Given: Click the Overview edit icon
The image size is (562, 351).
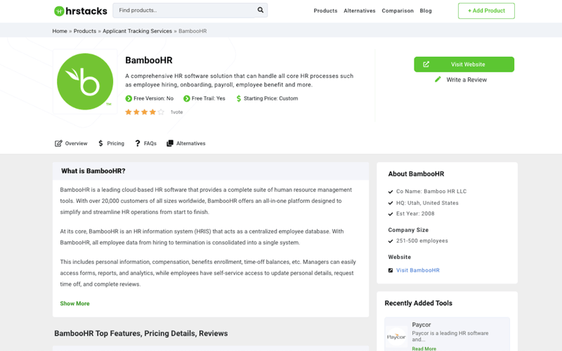Looking at the screenshot, I should click(x=58, y=143).
